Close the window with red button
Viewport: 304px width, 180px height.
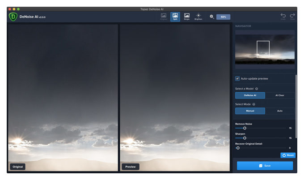coord(10,9)
